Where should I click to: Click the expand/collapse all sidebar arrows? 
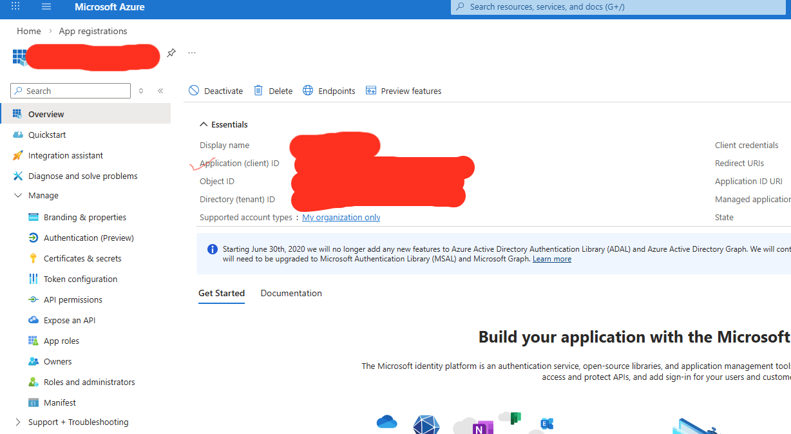coord(141,91)
